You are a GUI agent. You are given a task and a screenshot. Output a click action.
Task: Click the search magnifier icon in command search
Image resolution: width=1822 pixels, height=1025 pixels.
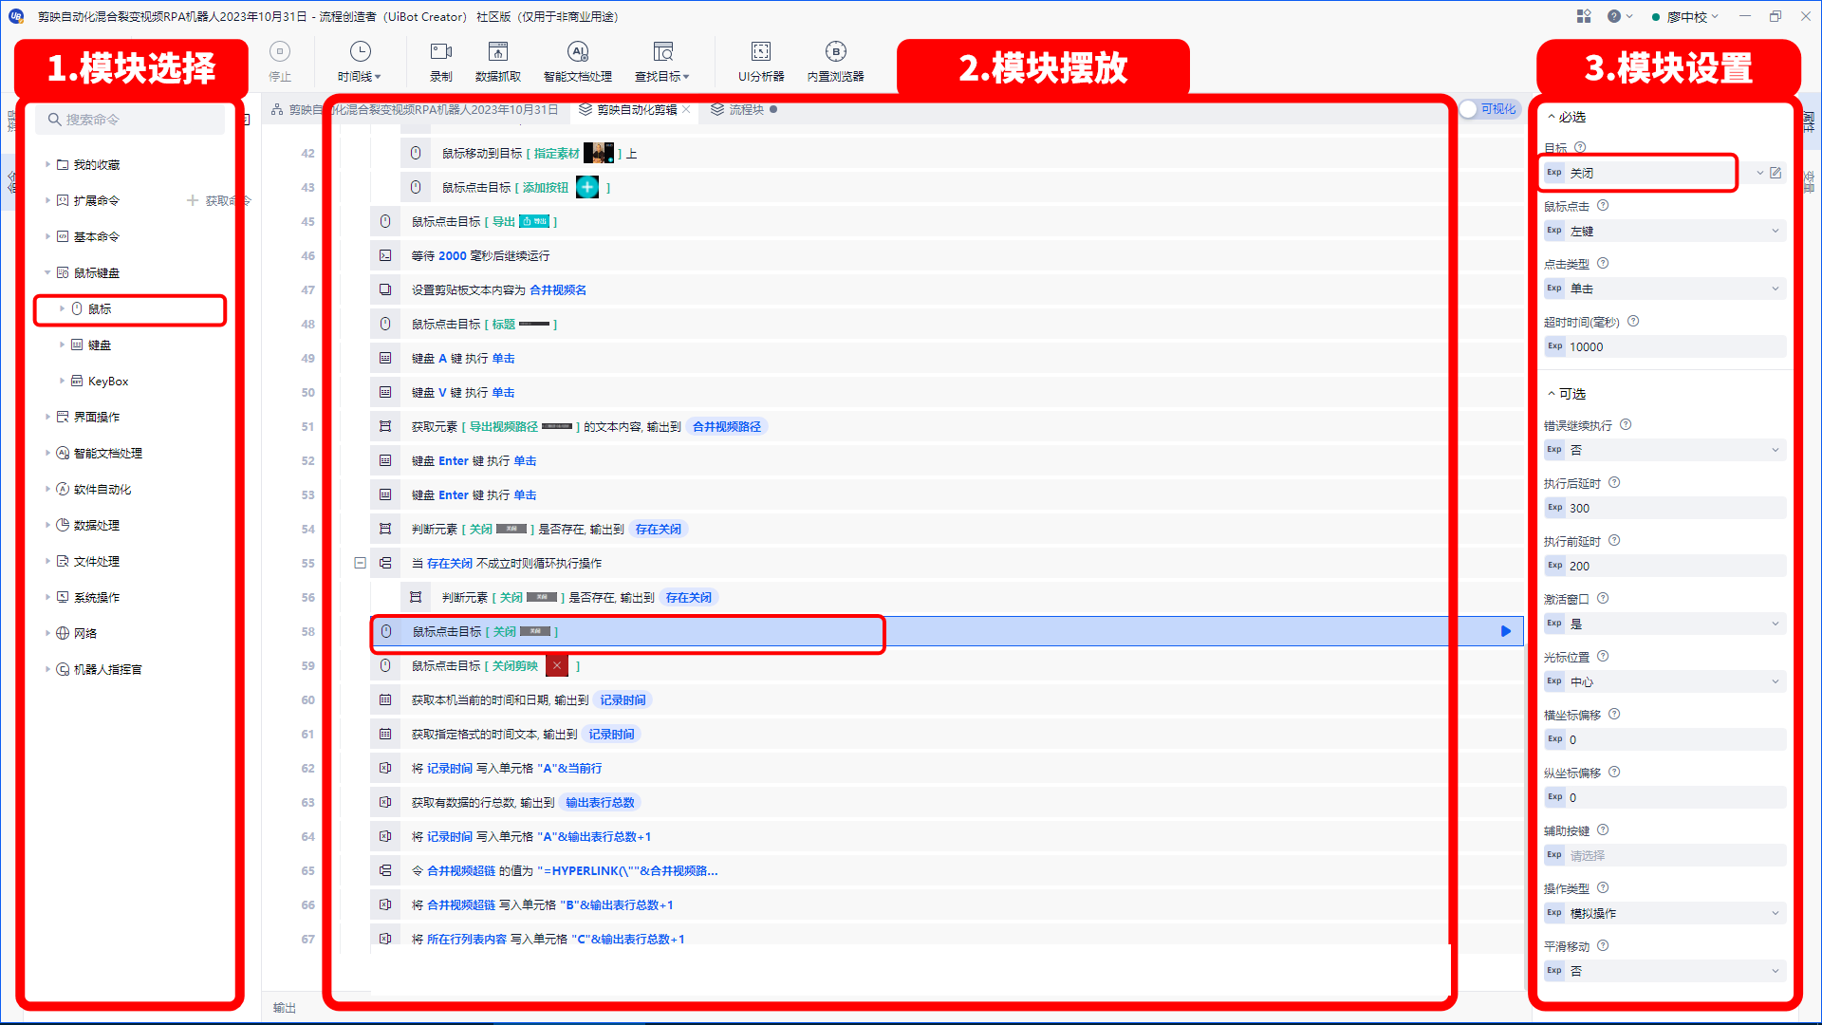pos(55,120)
